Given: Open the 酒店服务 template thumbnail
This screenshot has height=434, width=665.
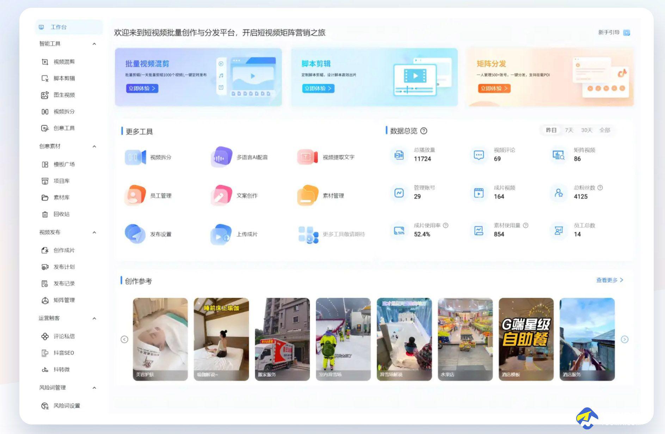Looking at the screenshot, I should click(x=587, y=339).
